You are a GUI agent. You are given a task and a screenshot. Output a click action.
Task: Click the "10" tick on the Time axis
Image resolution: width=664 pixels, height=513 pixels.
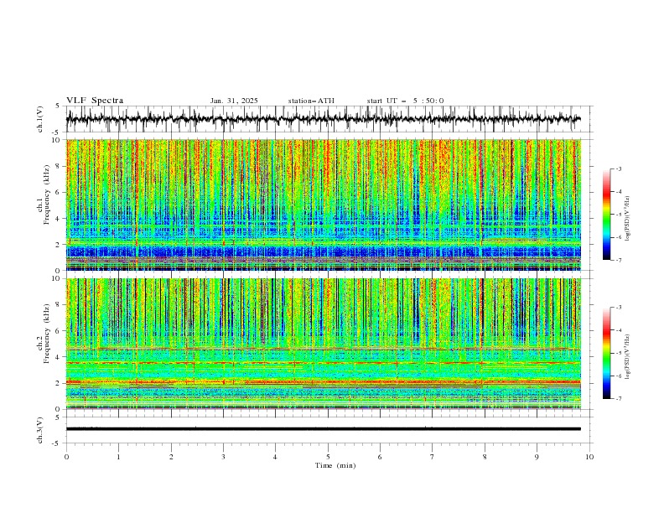589,457
